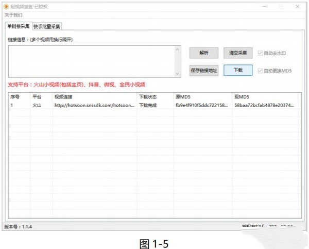This screenshot has height=249, width=309.
Task: Switch to the 单链接采集 tab
Action: [x=19, y=26]
